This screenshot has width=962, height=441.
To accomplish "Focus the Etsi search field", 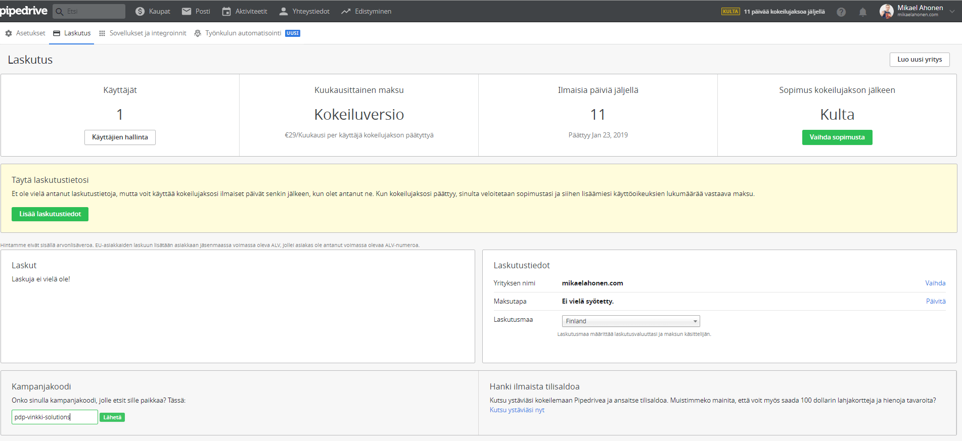I will coord(89,11).
